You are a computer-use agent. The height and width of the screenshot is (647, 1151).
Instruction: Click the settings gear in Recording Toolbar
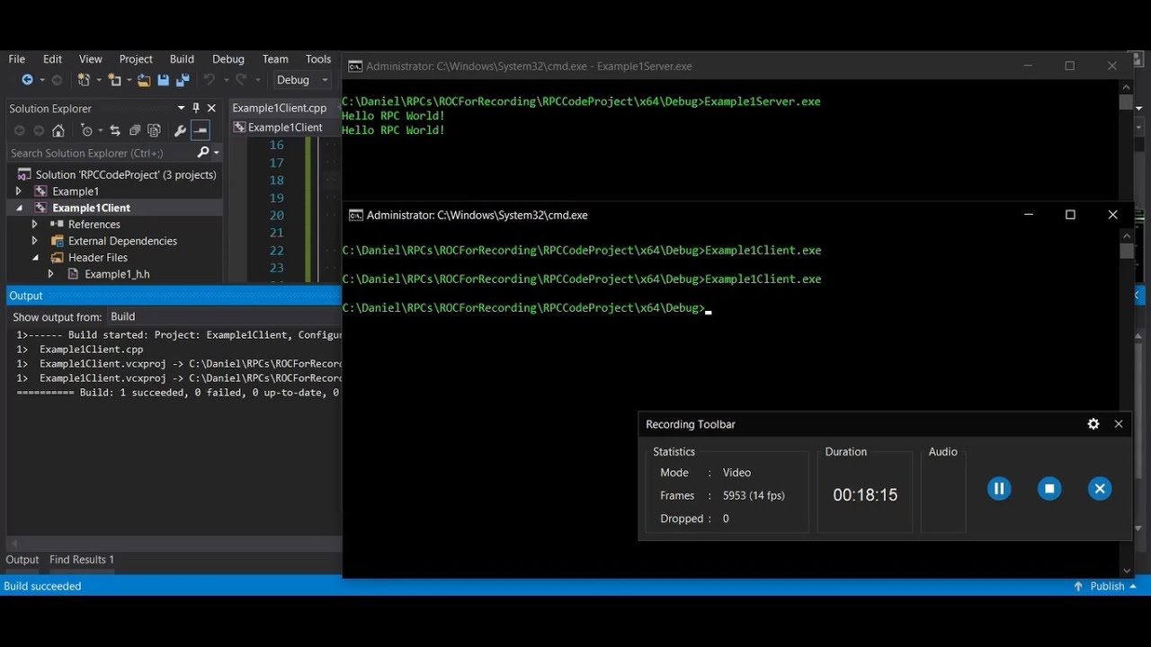tap(1093, 424)
